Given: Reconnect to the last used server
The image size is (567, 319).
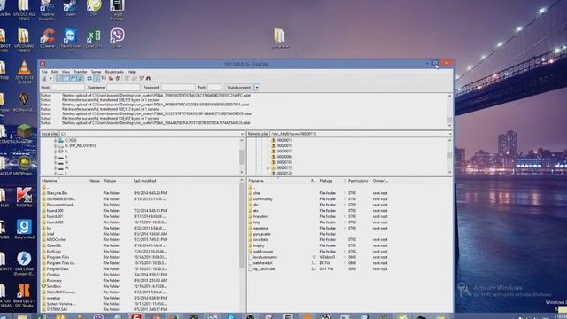Looking at the screenshot, I should (118, 78).
